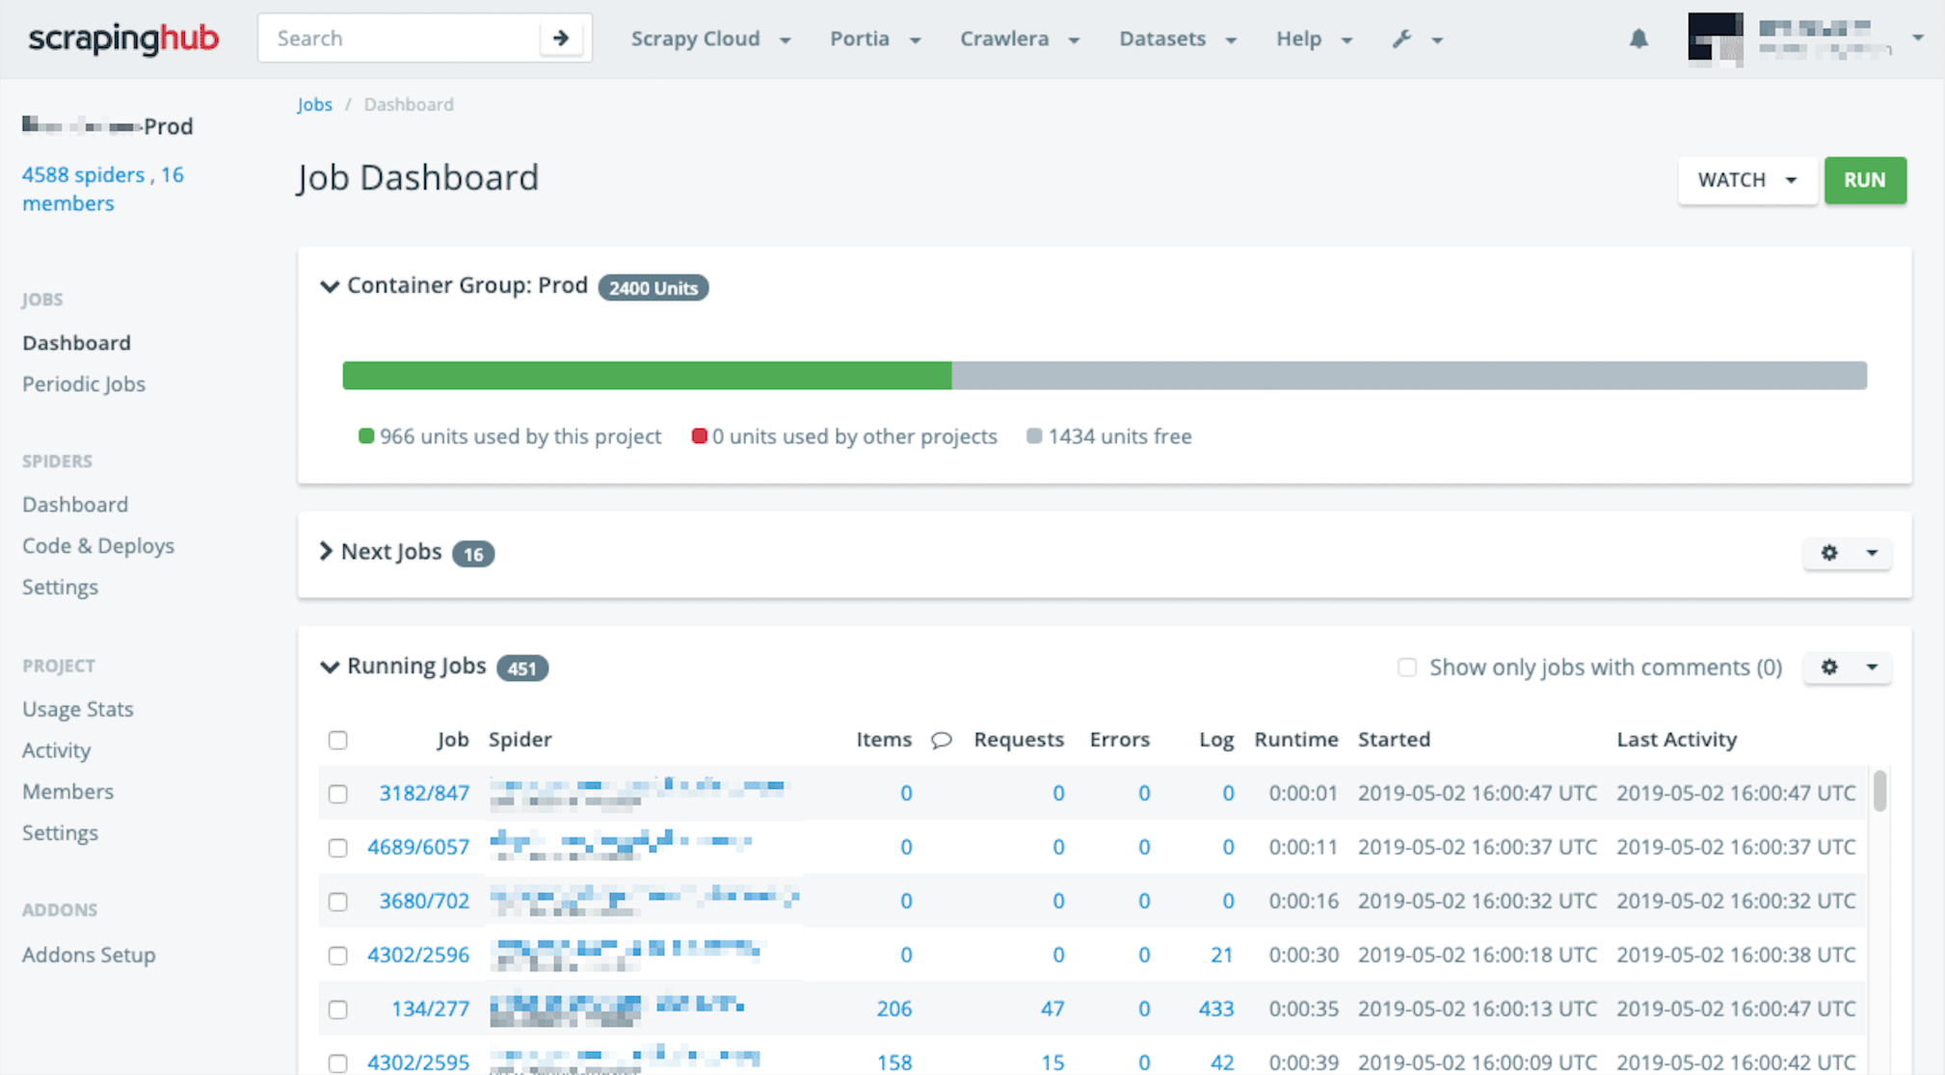
Task: Check job 3182/847 checkbox
Action: [337, 794]
